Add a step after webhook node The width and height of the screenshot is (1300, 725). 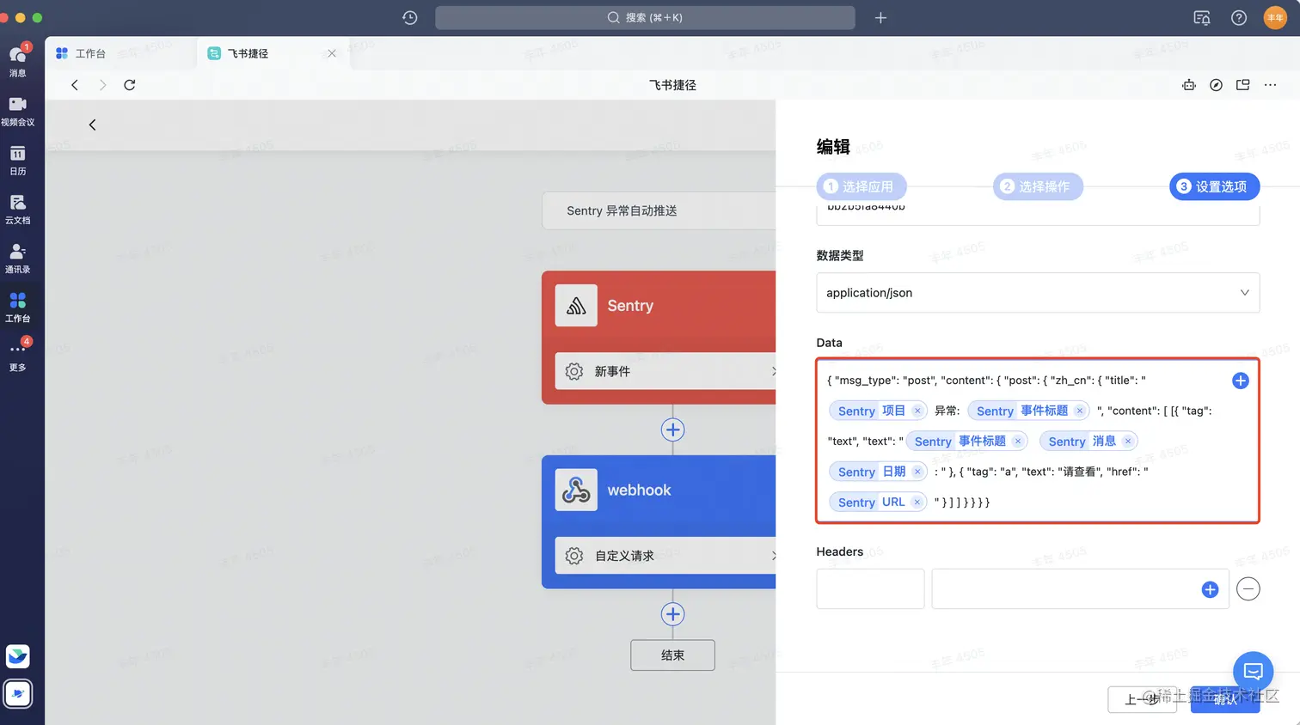click(672, 614)
